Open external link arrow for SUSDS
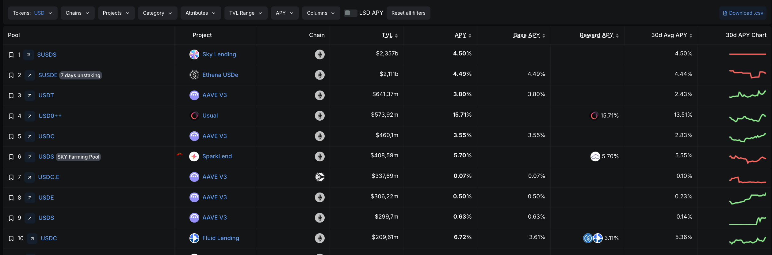 pyautogui.click(x=29, y=55)
